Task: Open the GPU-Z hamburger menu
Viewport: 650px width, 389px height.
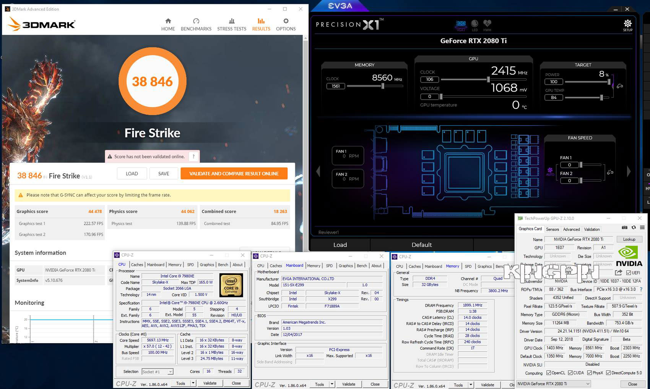Action: click(642, 228)
